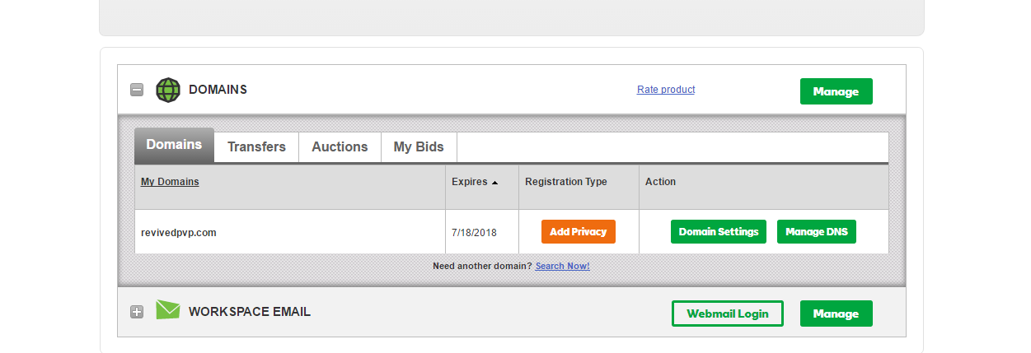
Task: Open the Auctions tab
Action: tap(340, 147)
